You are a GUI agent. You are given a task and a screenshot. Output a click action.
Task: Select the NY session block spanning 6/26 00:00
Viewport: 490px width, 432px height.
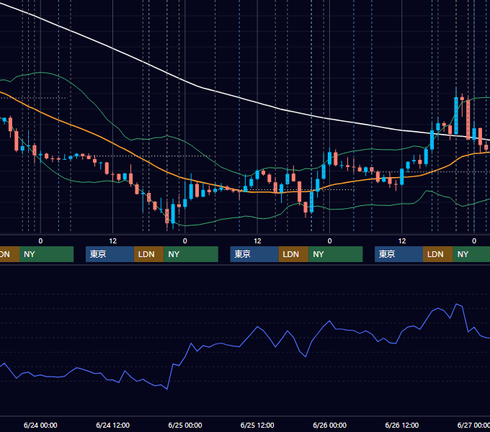336,254
